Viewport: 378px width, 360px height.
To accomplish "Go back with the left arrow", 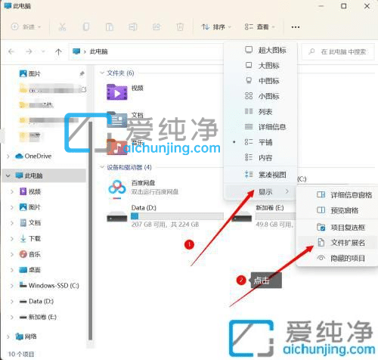I will (11, 51).
